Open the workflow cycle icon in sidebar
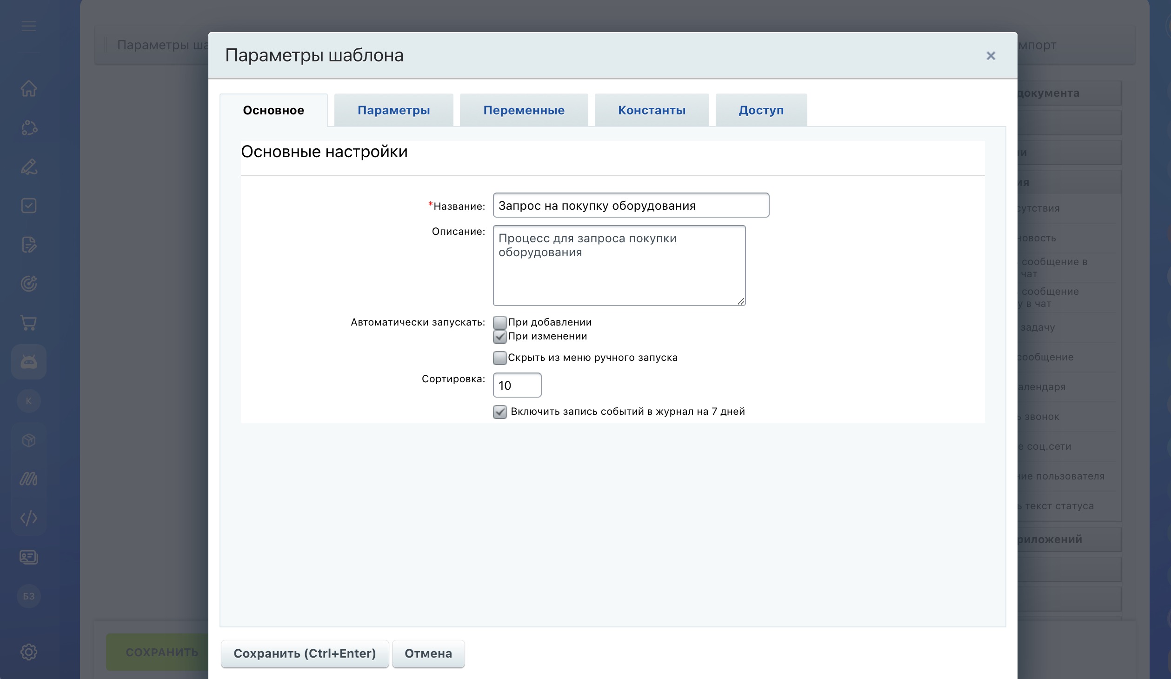This screenshot has width=1171, height=679. coord(29,127)
